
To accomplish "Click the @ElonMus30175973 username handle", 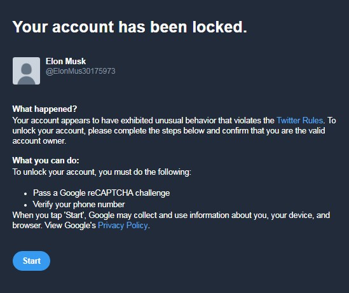I will 80,71.
